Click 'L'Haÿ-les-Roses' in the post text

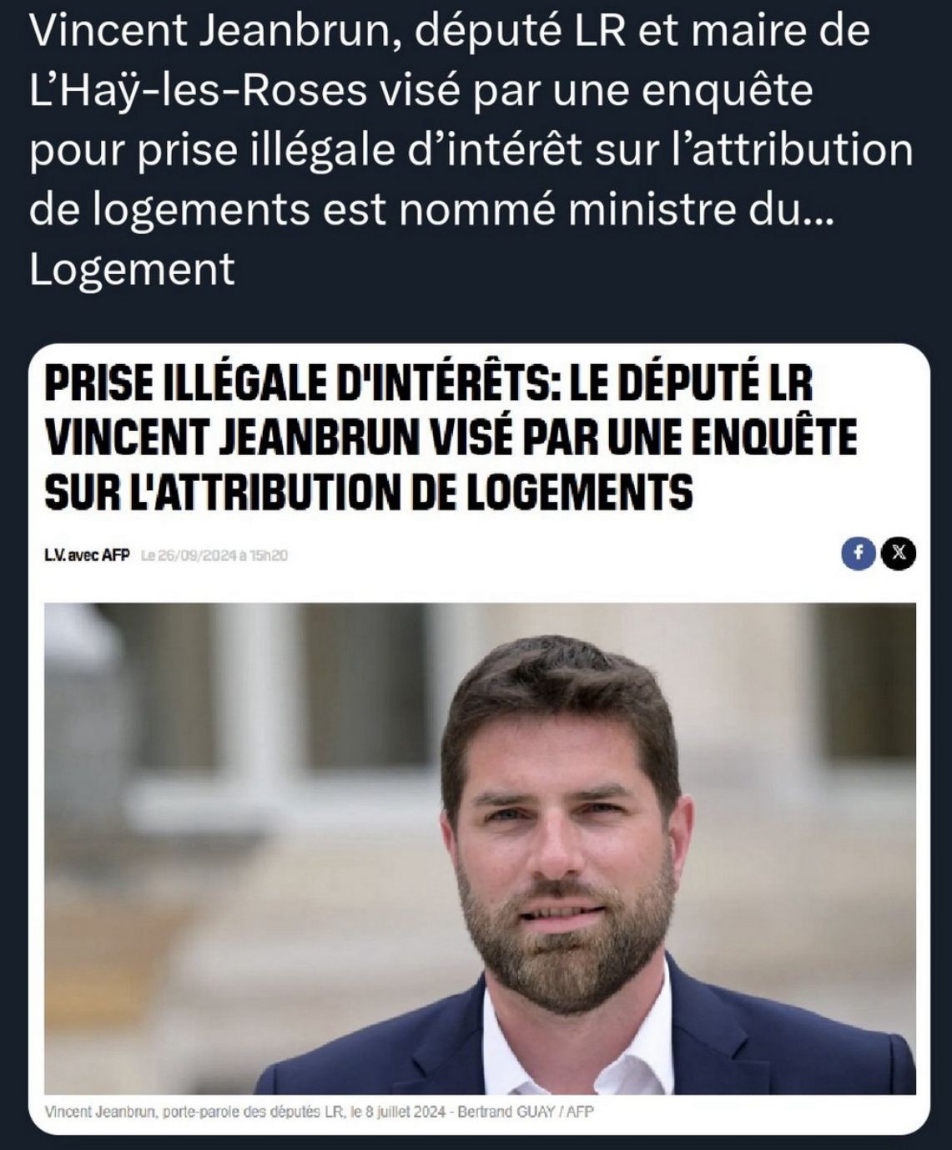point(198,90)
